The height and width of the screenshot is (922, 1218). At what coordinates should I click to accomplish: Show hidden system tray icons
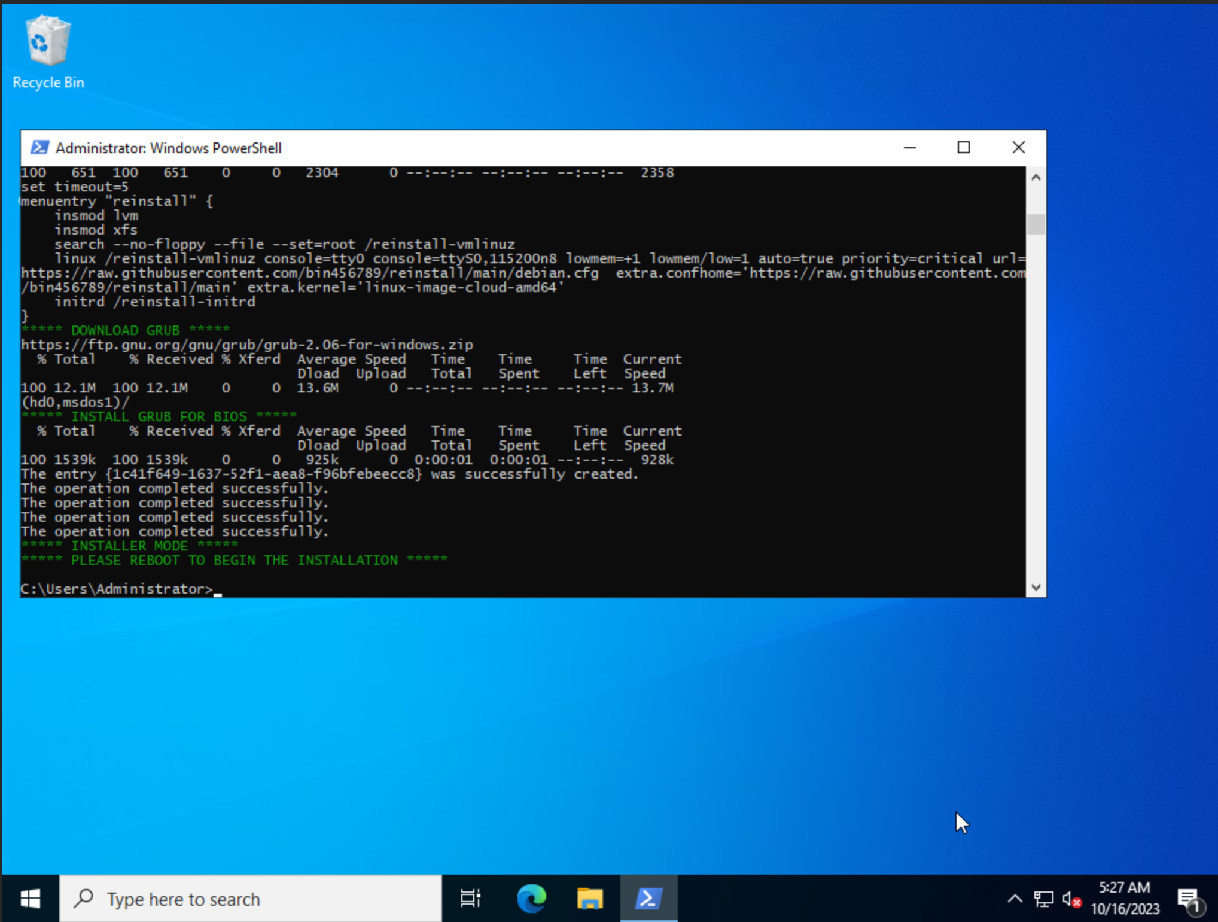(x=1015, y=899)
